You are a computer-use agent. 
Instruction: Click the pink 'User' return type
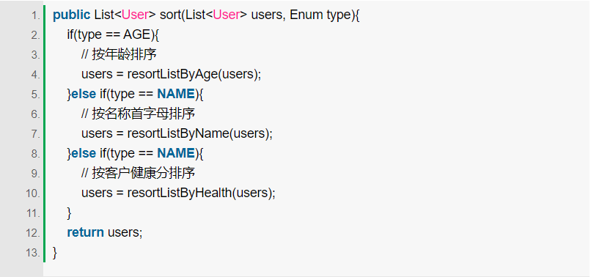[135, 15]
